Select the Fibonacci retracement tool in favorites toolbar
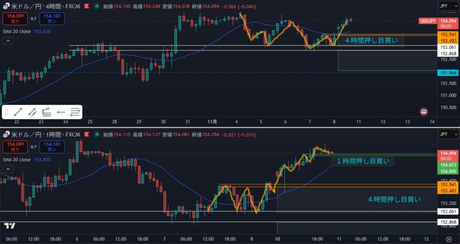This screenshot has height=244, width=460. (75, 112)
